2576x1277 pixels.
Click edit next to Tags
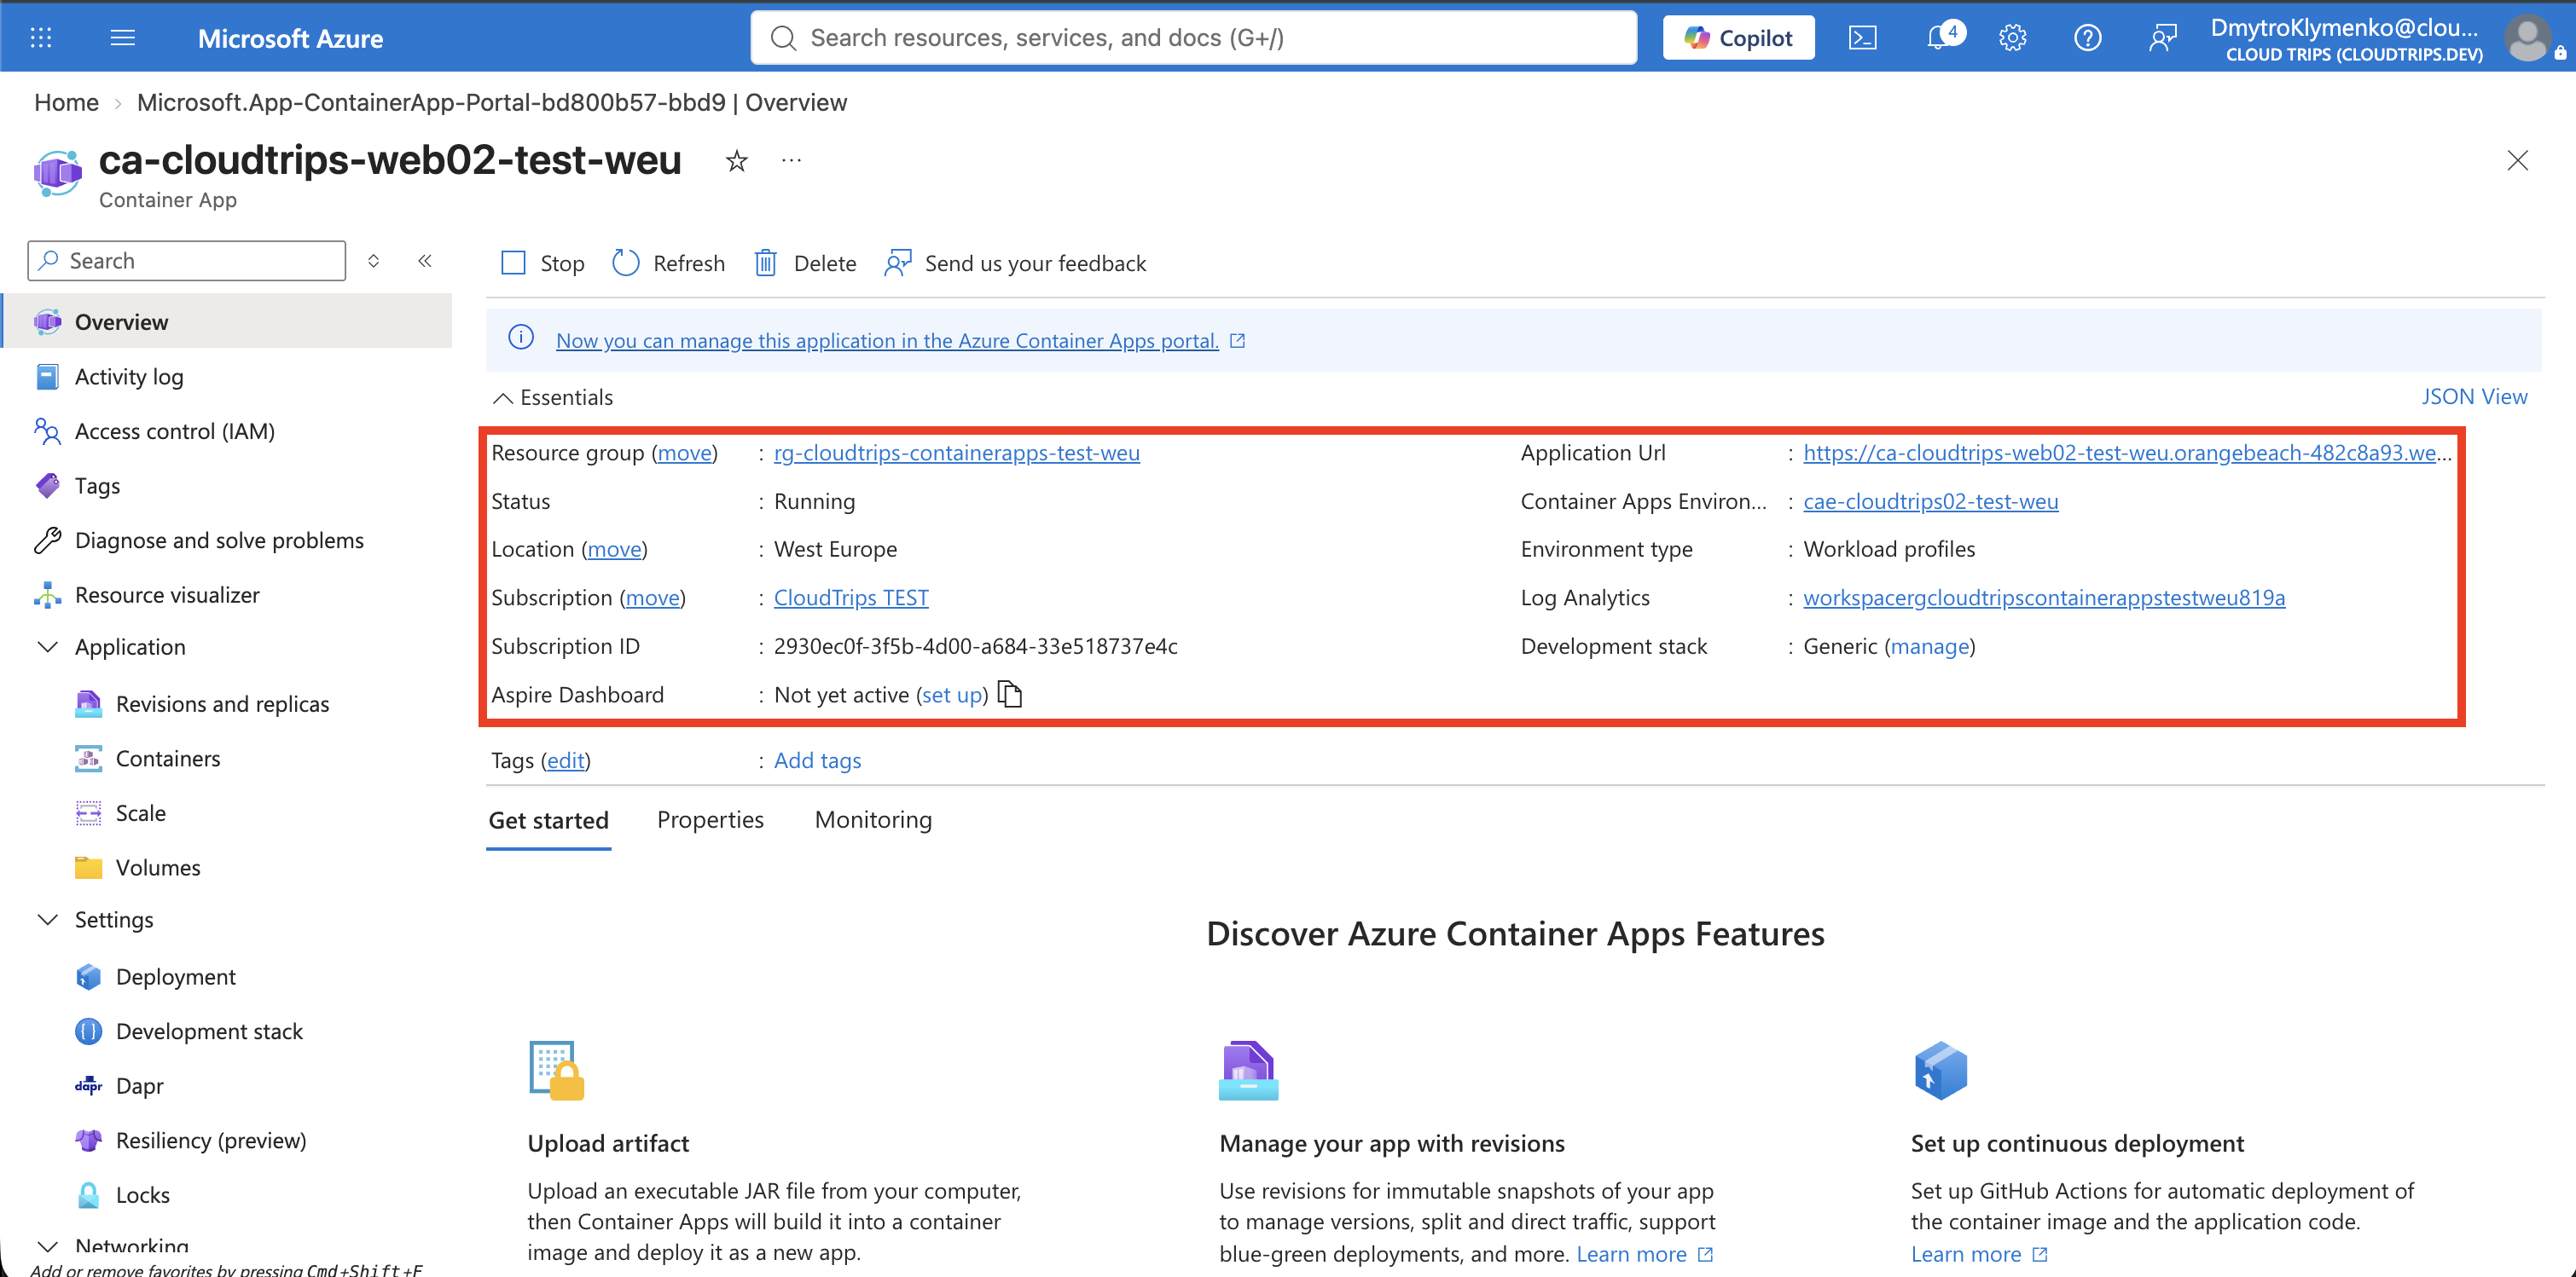565,760
